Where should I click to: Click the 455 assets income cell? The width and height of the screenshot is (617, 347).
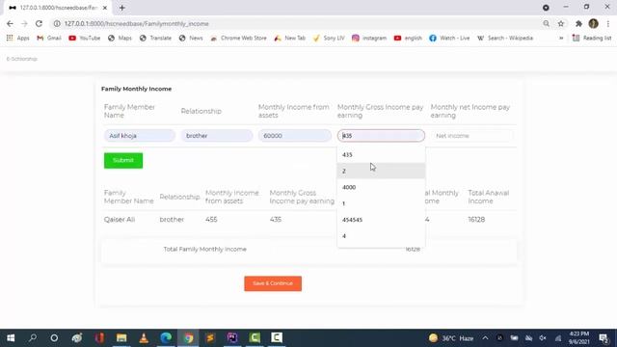[x=211, y=220]
